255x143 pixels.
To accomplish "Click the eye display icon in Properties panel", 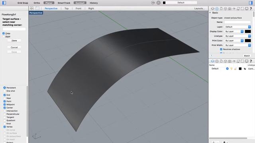I will (x=234, y=9).
